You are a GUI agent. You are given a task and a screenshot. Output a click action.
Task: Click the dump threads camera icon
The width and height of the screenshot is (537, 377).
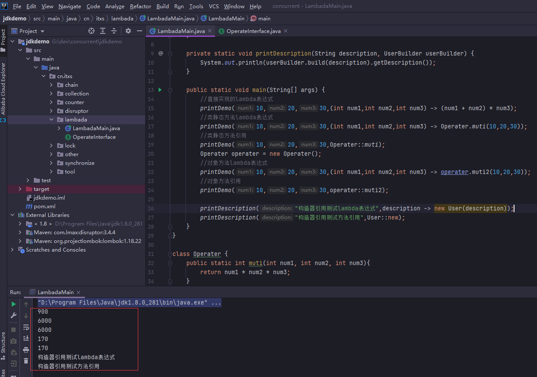pos(13,341)
